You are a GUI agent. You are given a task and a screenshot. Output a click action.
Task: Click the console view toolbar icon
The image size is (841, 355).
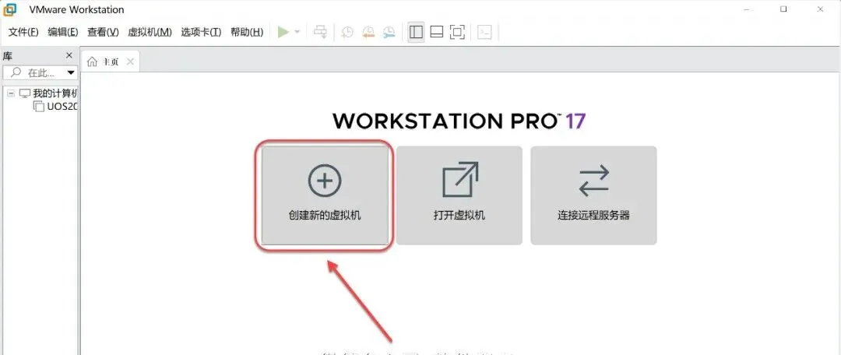click(x=485, y=32)
